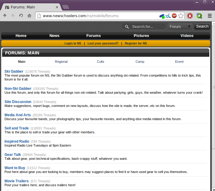Screen dimensions: 215x191
Task: Expand the Forum search scope dropdown
Action: (180, 27)
